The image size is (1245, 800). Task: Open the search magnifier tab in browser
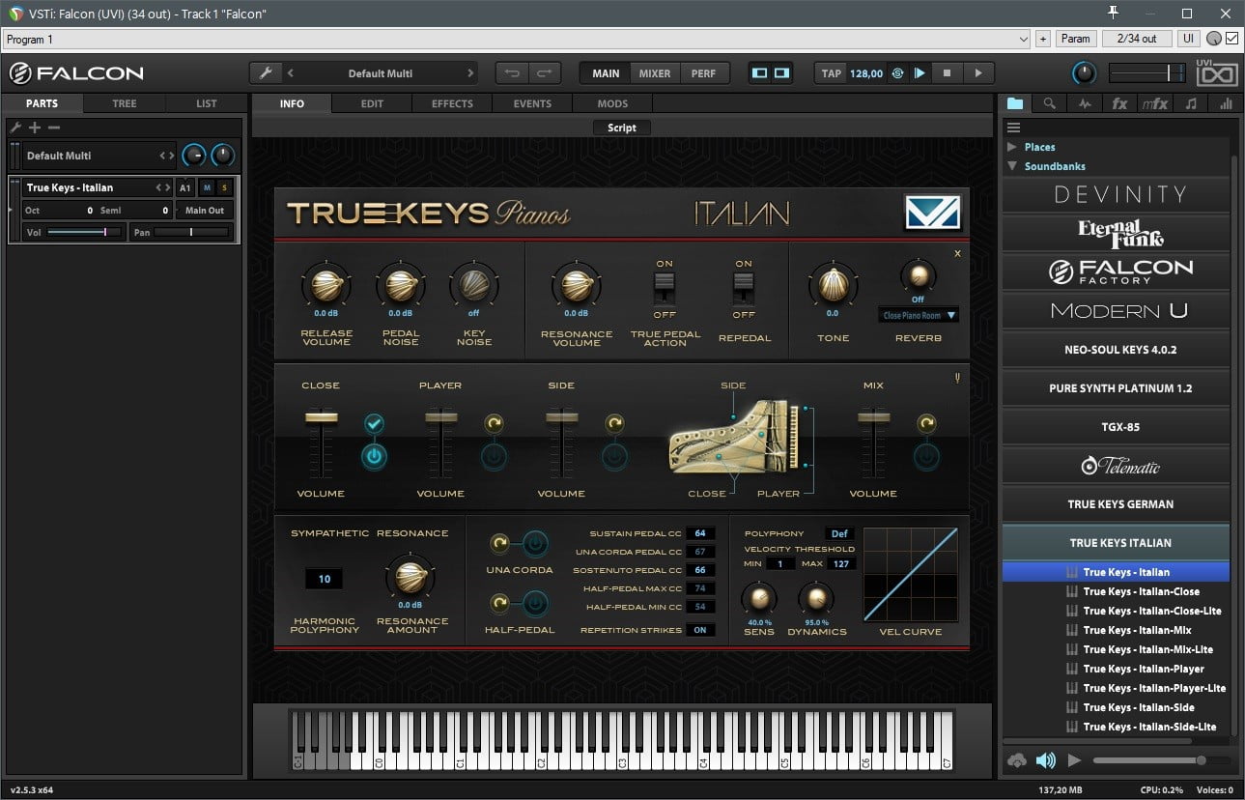point(1050,103)
